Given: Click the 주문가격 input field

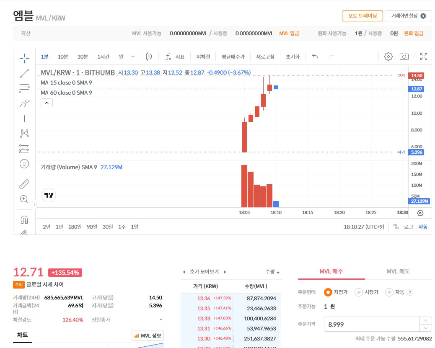Looking at the screenshot, I should (x=372, y=325).
